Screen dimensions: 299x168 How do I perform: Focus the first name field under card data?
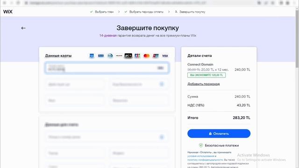click(x=75, y=101)
